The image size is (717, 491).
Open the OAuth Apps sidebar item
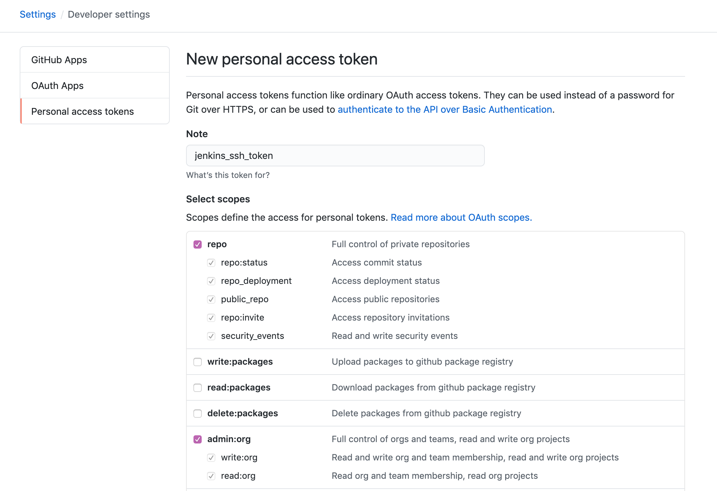coord(57,86)
